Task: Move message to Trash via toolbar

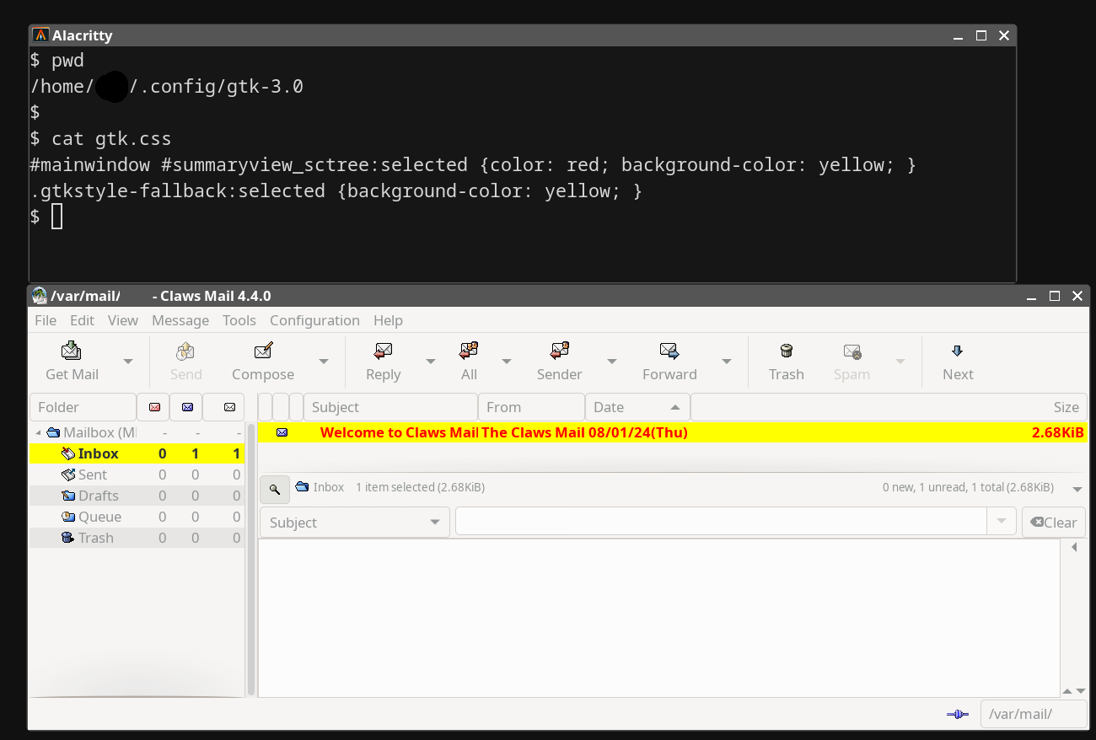Action: 786,351
